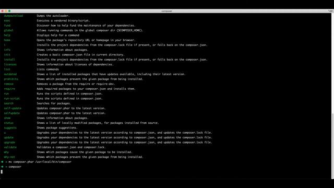Click 'Executes a vendored binary/script.' description

63,21
